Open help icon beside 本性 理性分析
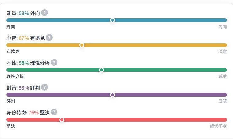 (x=54, y=62)
